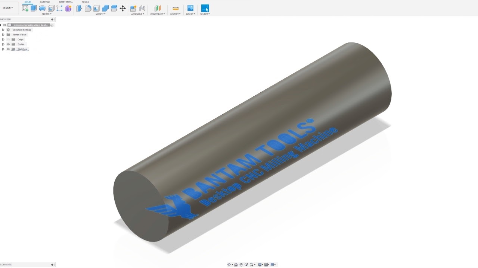Activate the Pan hand tool
Image resolution: width=478 pixels, height=268 pixels.
241,265
